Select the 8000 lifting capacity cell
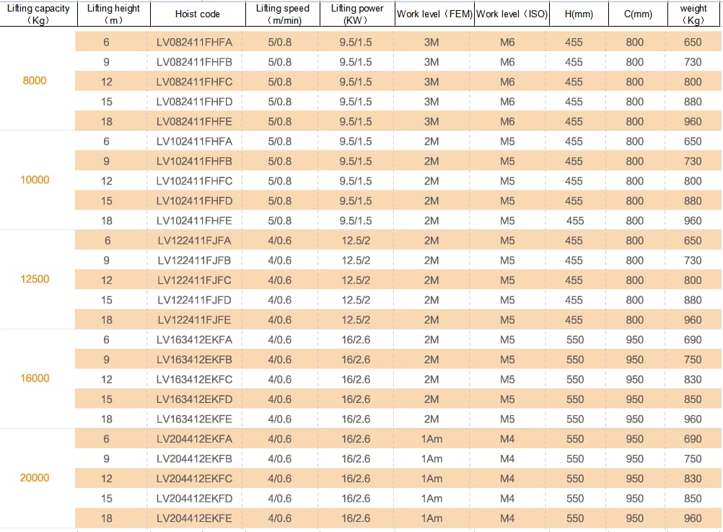 click(x=35, y=81)
